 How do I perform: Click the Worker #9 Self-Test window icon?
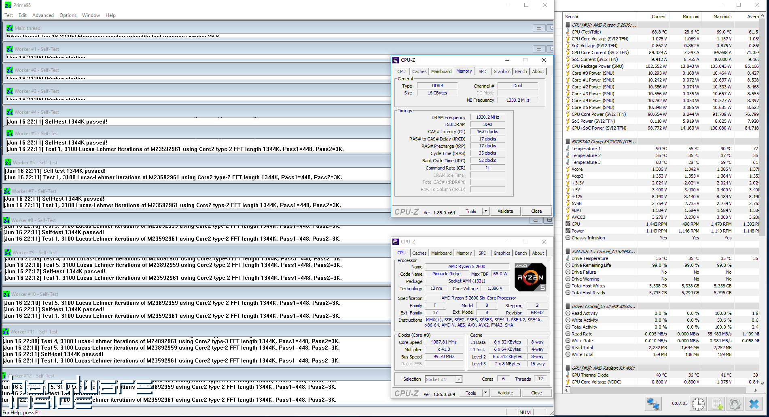(8, 252)
